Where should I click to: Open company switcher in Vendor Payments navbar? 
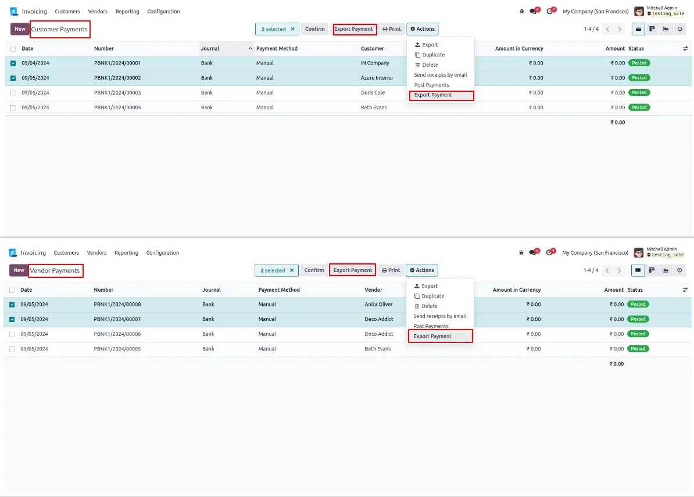[x=595, y=253]
